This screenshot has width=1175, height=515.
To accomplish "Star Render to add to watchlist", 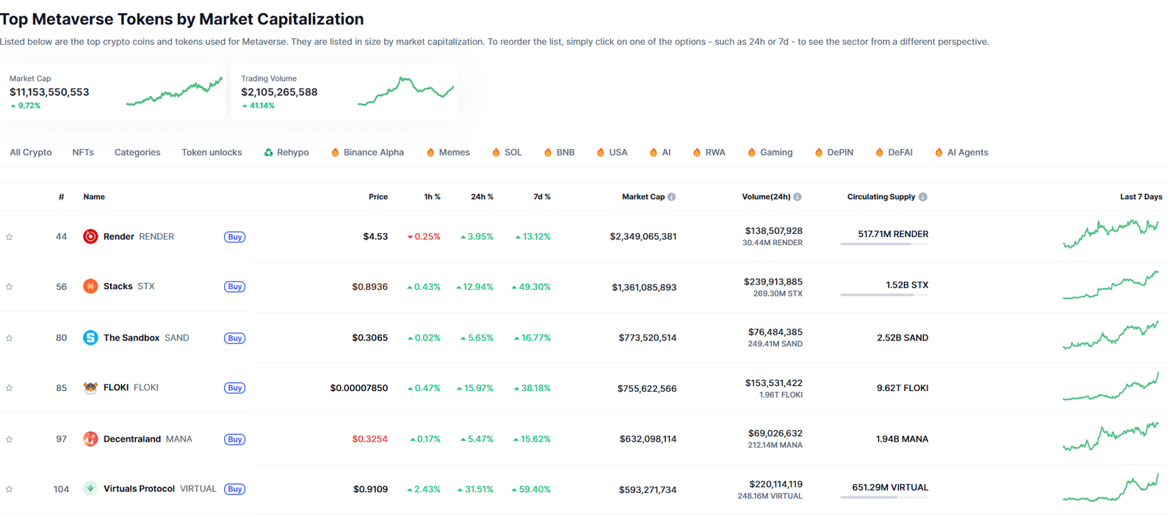I will point(10,237).
